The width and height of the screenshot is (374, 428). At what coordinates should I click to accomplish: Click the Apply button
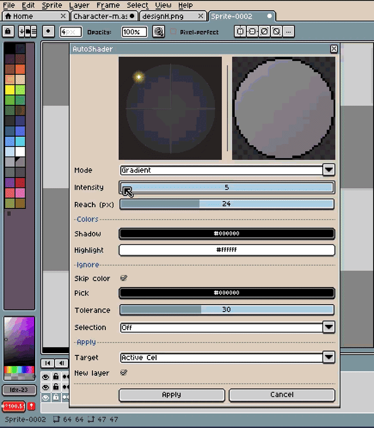coord(172,395)
